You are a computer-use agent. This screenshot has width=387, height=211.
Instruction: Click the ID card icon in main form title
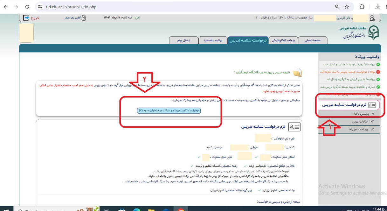pyautogui.click(x=294, y=127)
